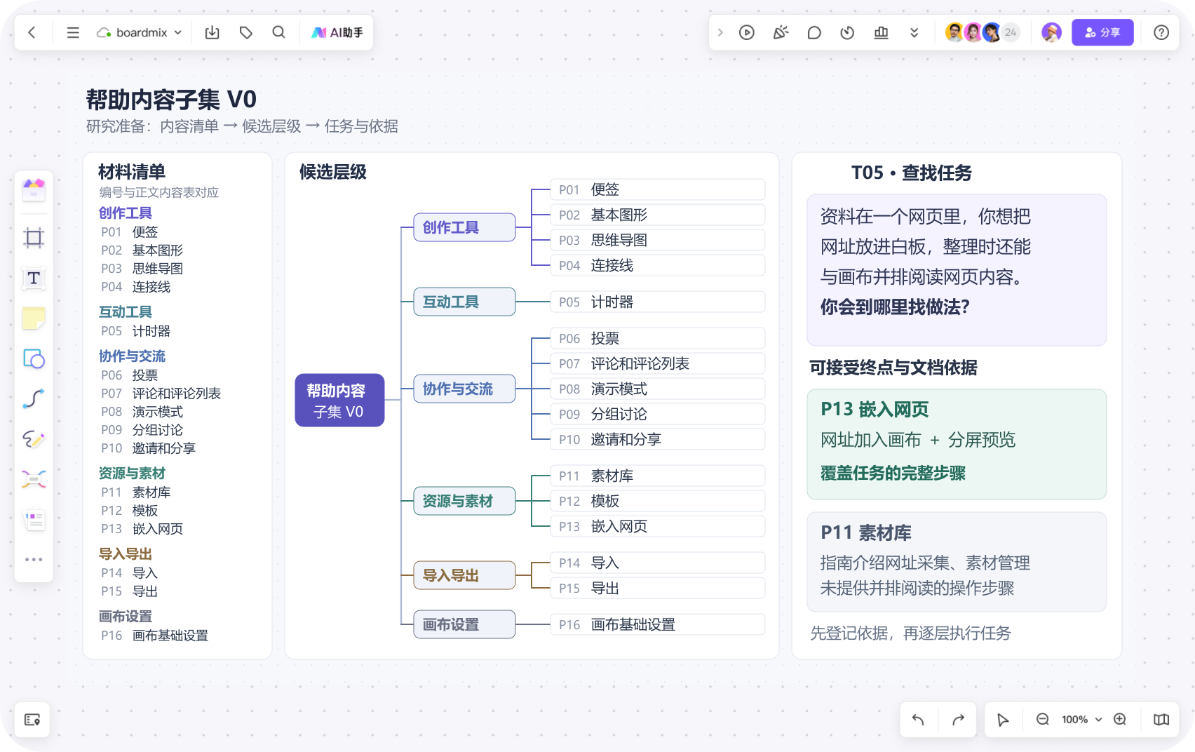Select the 导入导出 mind map branch node

click(x=464, y=575)
